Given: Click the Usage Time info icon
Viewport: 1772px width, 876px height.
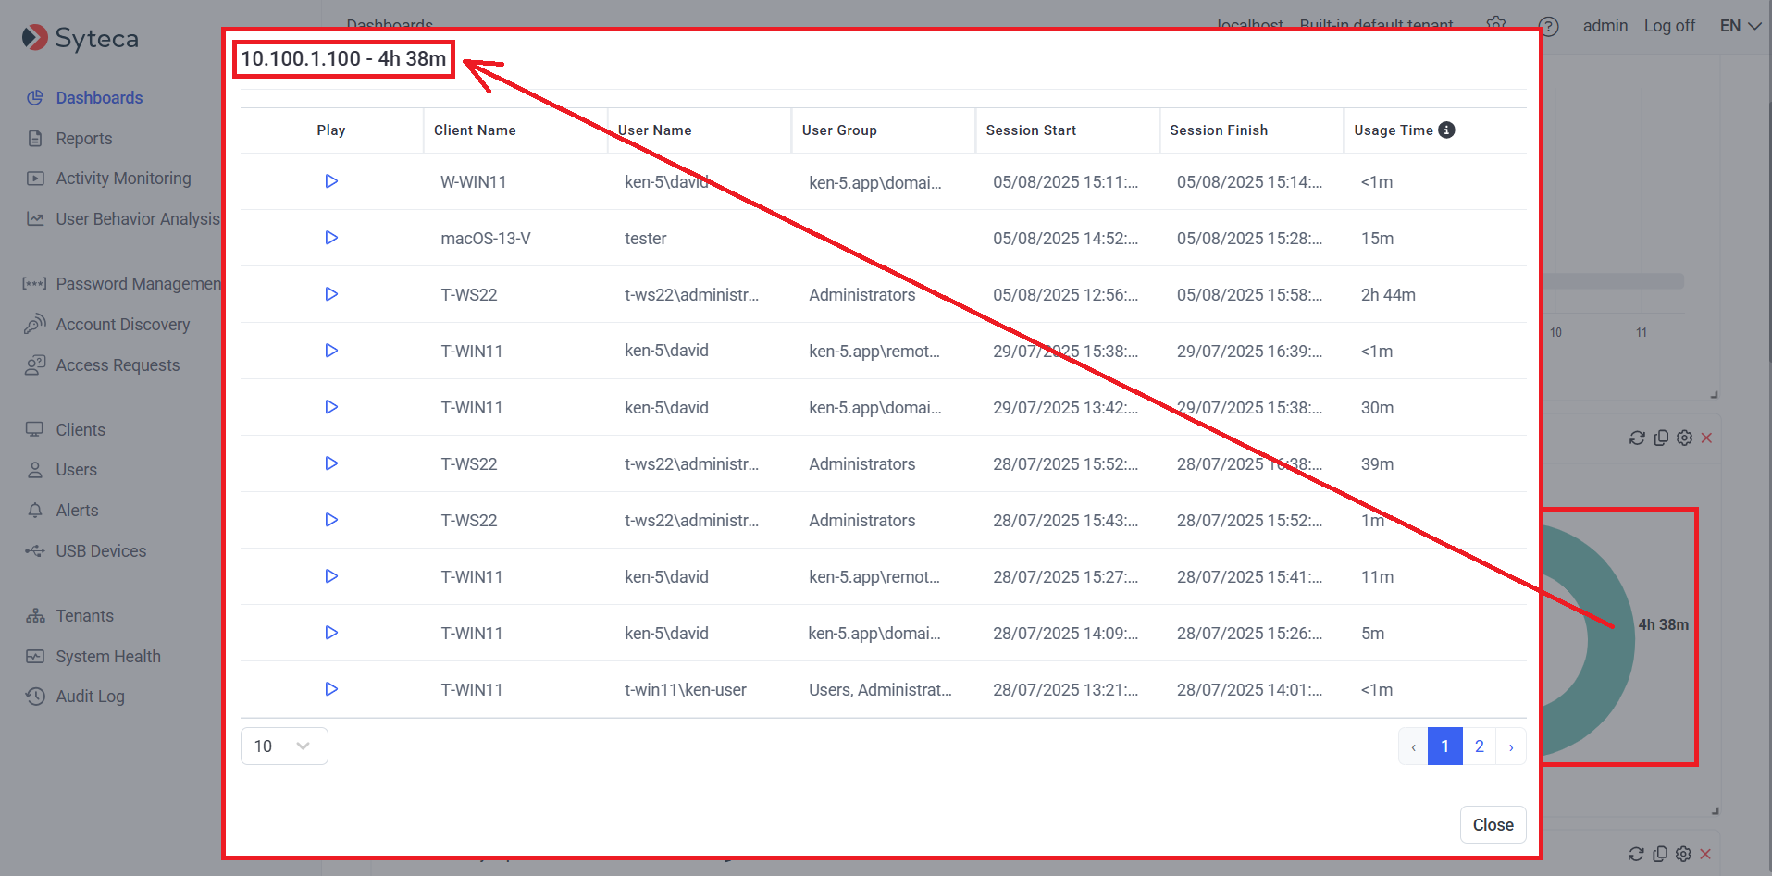Looking at the screenshot, I should [1446, 130].
